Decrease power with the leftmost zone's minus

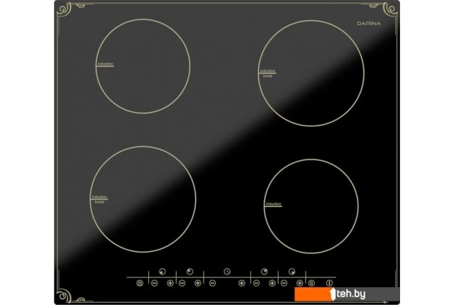pos(155,282)
